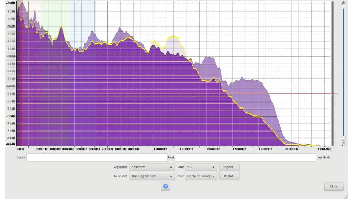Viewport: 353px width, 199px height.
Task: Change the Axis dropdown from Linear frequency
Action: point(201,176)
